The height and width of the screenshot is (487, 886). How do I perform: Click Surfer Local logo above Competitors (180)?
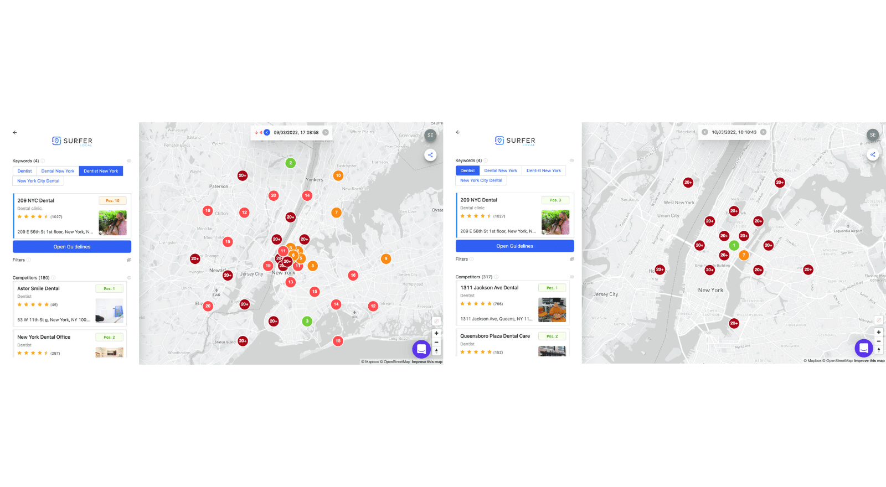click(72, 141)
